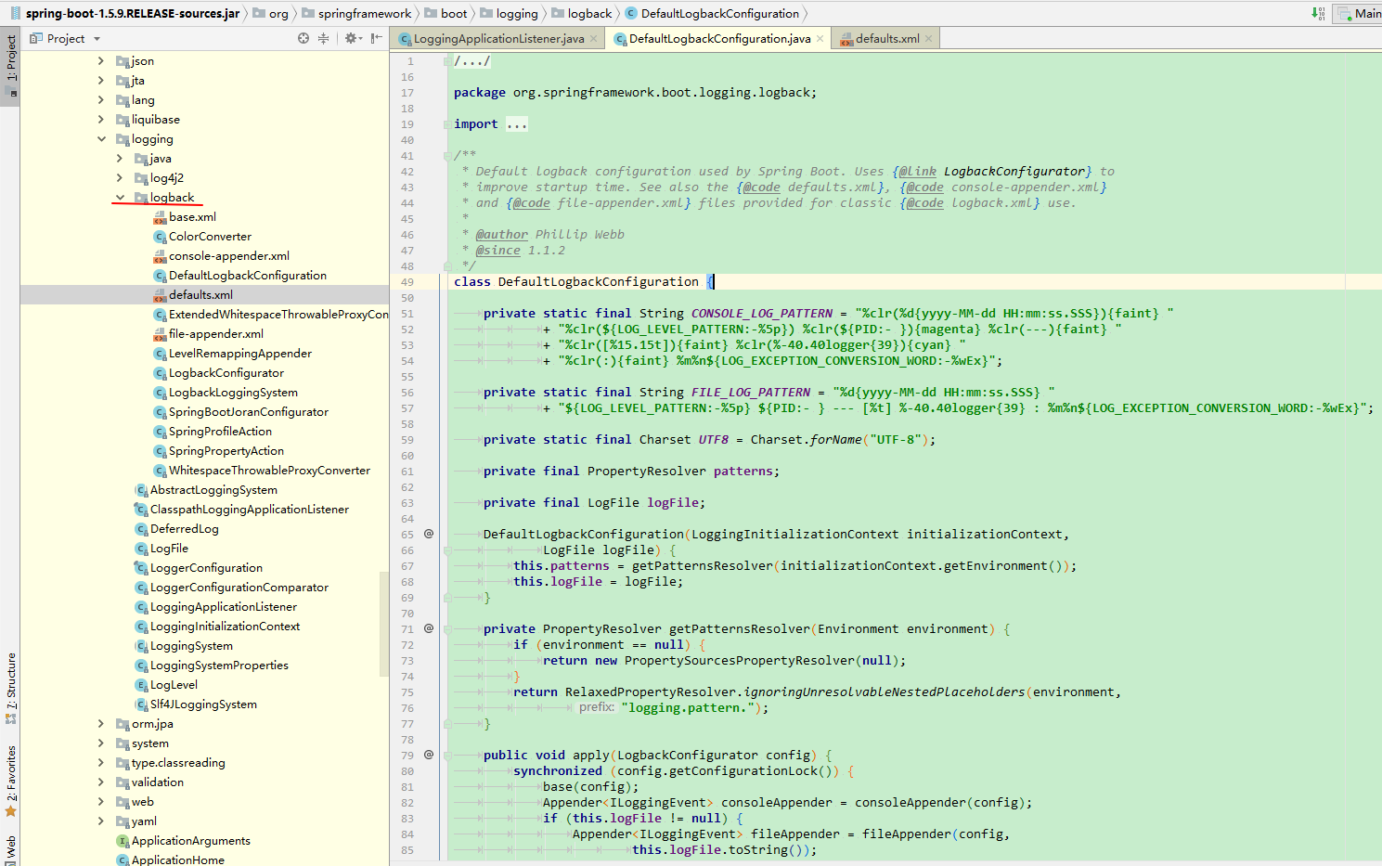This screenshot has width=1382, height=866.
Task: Select console-appender.xml file icon
Action: pos(160,255)
